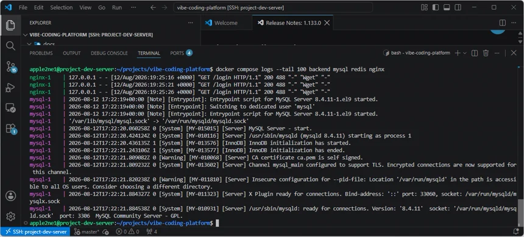Toggle the secondary side bar visibility
This screenshot has height=237, width=524.
coord(458,7)
